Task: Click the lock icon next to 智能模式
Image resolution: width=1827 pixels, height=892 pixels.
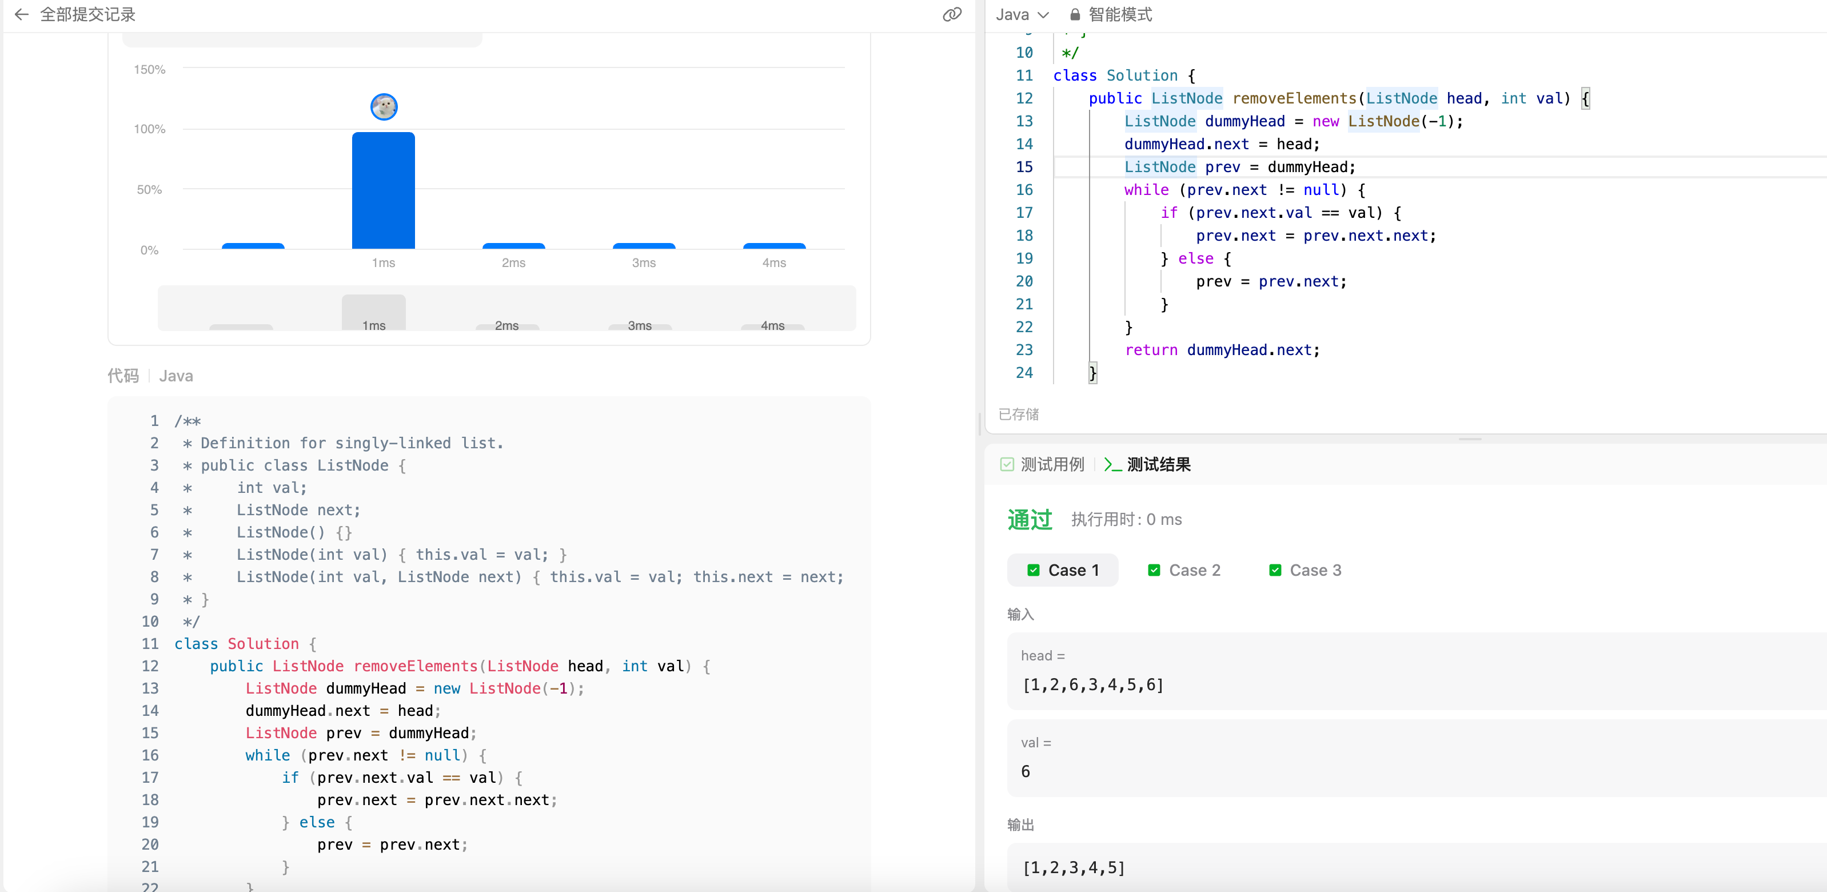Action: click(x=1075, y=14)
